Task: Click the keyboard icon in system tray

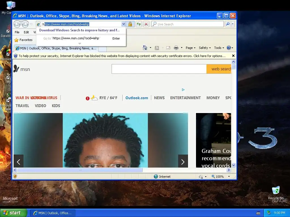Action: click(258, 213)
